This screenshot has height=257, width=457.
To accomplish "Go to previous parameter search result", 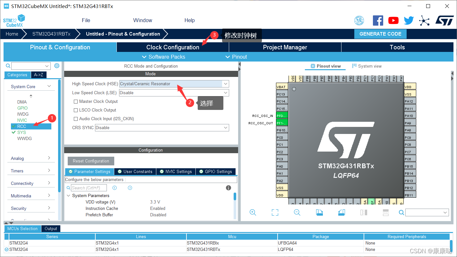I will (115, 188).
